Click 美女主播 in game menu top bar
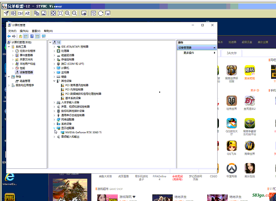Screen dimensions: 276x201 pyautogui.click(x=263, y=42)
